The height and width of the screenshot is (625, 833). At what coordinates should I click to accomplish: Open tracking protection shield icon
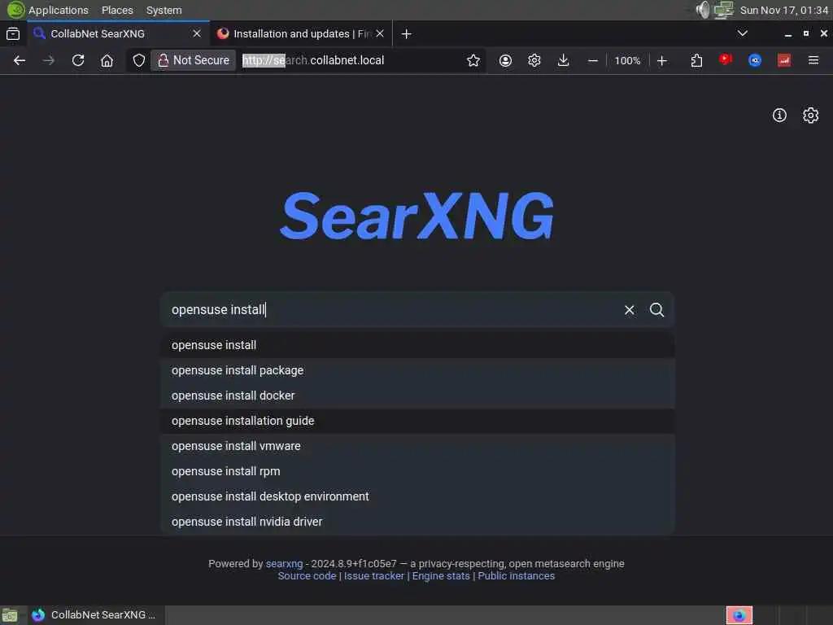point(138,60)
